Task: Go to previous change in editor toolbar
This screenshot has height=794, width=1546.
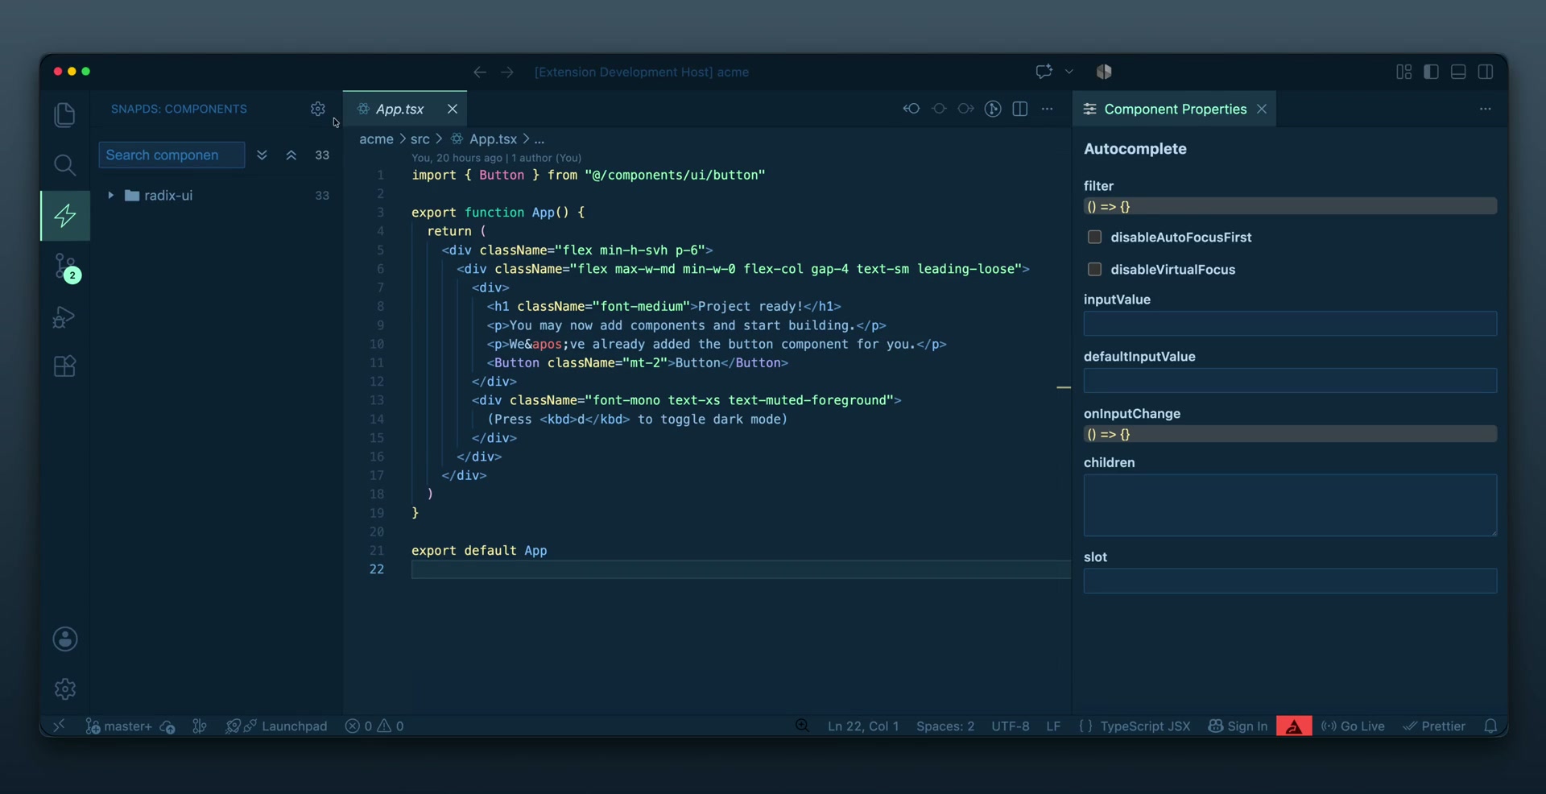Action: pos(911,109)
